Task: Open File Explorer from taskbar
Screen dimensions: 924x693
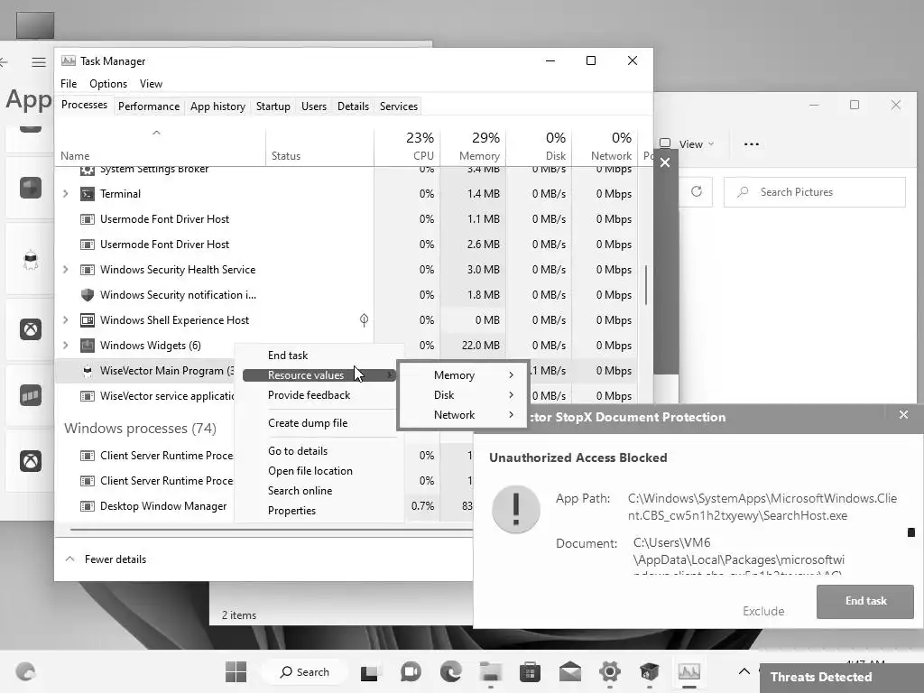Action: 490,671
